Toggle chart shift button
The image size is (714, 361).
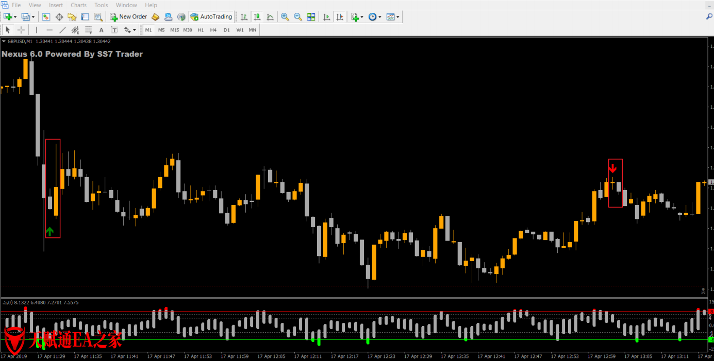339,17
